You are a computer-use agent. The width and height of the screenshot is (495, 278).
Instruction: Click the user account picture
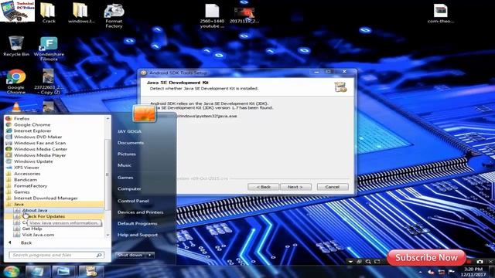pos(144,114)
